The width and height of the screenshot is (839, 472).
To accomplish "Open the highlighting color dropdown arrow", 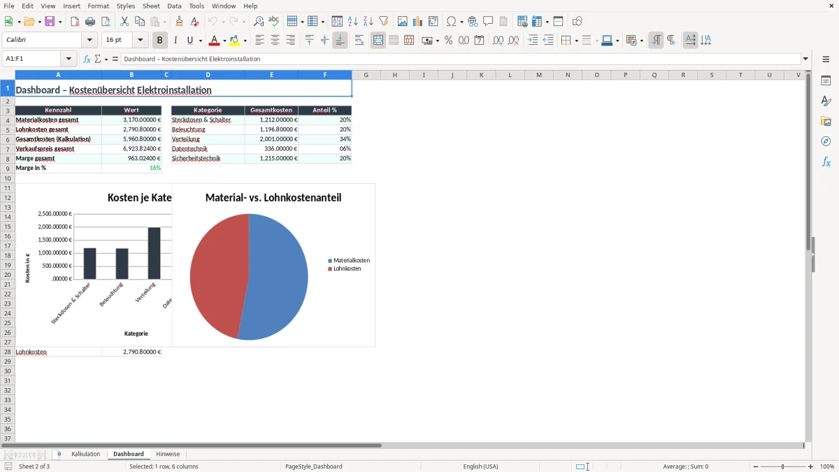I will coord(245,41).
